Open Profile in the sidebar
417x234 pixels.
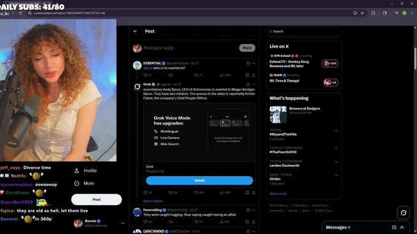[x=85, y=171]
